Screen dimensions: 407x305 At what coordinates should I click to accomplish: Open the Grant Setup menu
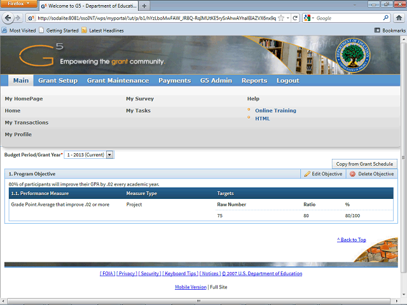58,81
